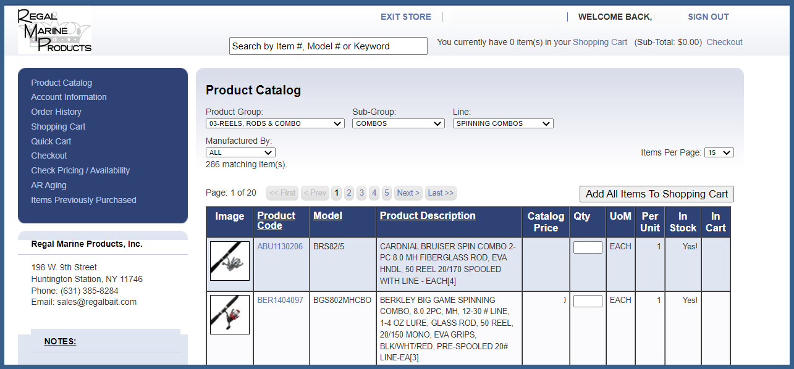This screenshot has width=794, height=369.
Task: Go to page 2 of results
Action: point(349,193)
